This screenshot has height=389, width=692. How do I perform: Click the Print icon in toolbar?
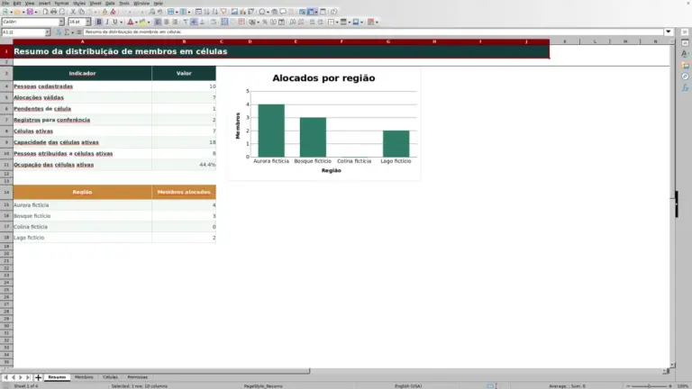[53, 12]
